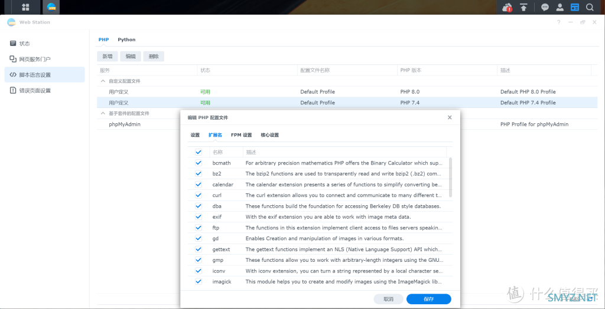This screenshot has height=309, width=605.
Task: Sort by the 状态 column header
Action: [247, 71]
